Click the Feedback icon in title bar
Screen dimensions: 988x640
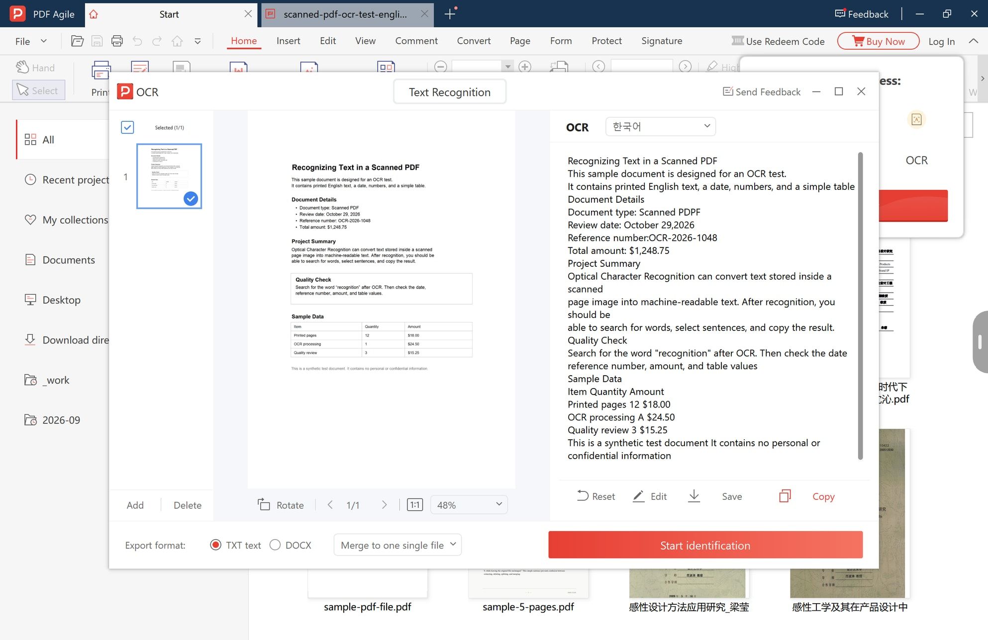coord(840,14)
